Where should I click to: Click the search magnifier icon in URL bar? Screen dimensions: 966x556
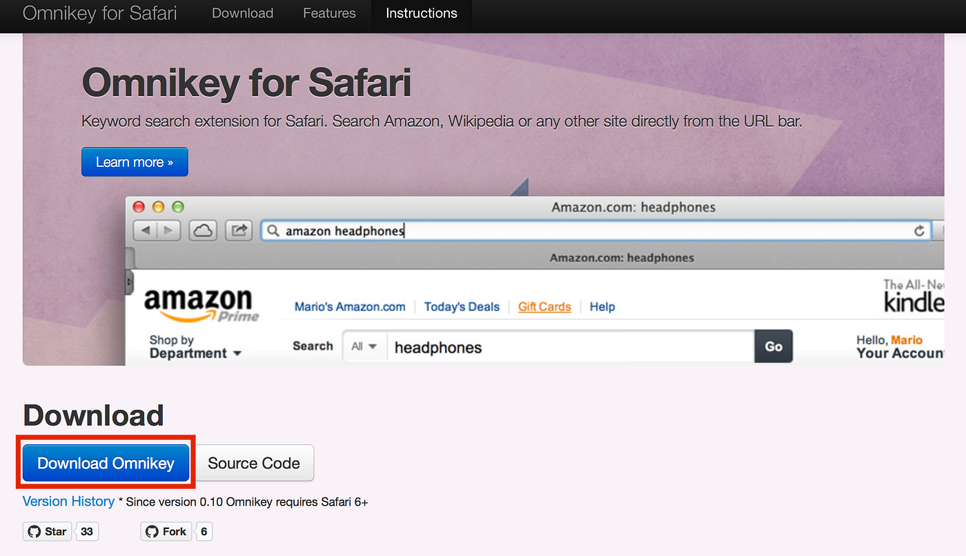pos(273,231)
